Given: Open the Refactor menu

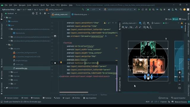Looking at the screenshot, I should point(36,5).
